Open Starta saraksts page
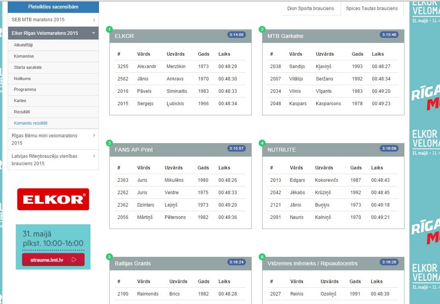440x304 pixels. tap(53, 68)
